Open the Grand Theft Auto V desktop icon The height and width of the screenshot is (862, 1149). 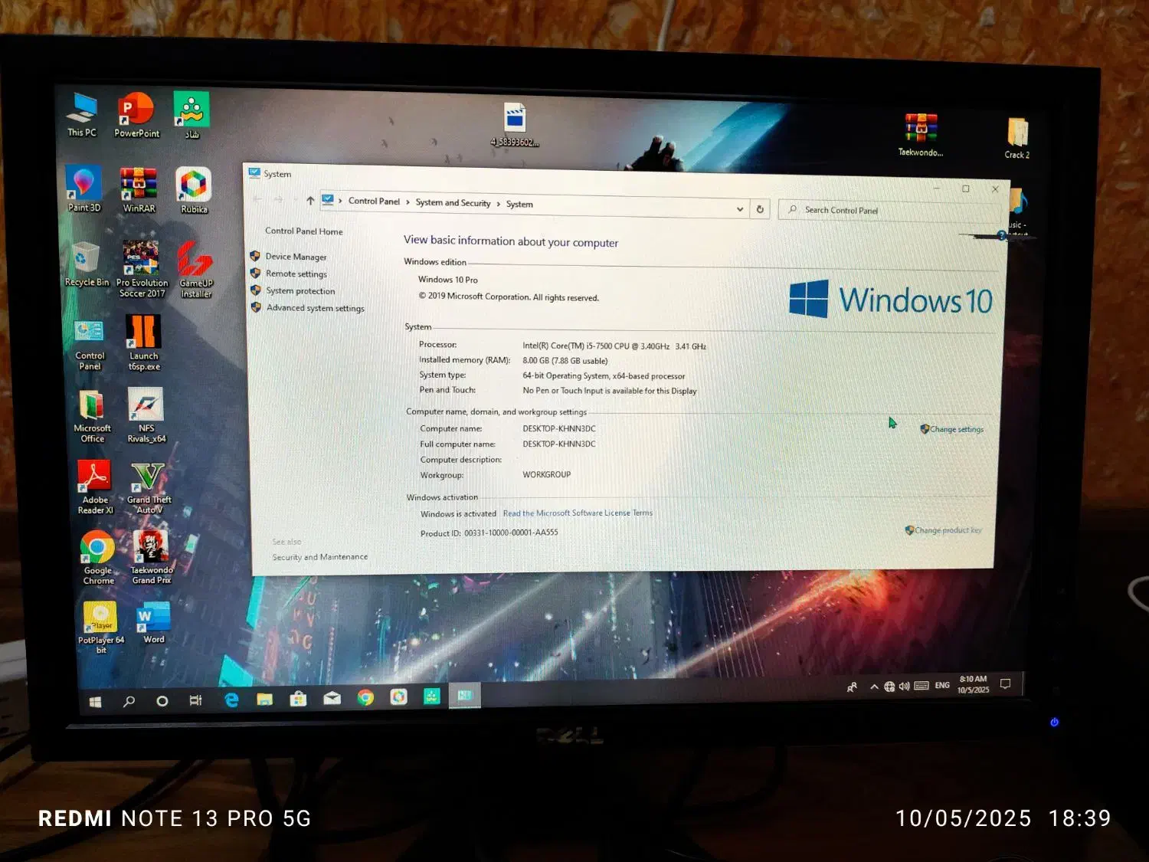point(148,486)
